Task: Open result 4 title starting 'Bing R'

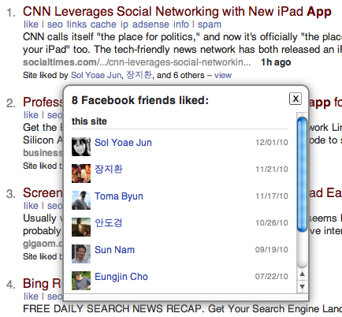Action: pos(43,284)
